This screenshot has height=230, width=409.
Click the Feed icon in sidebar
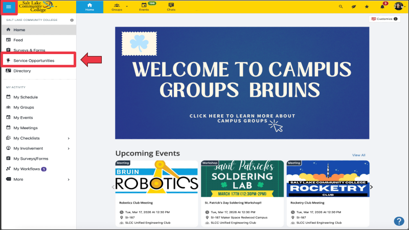[x=8, y=40]
